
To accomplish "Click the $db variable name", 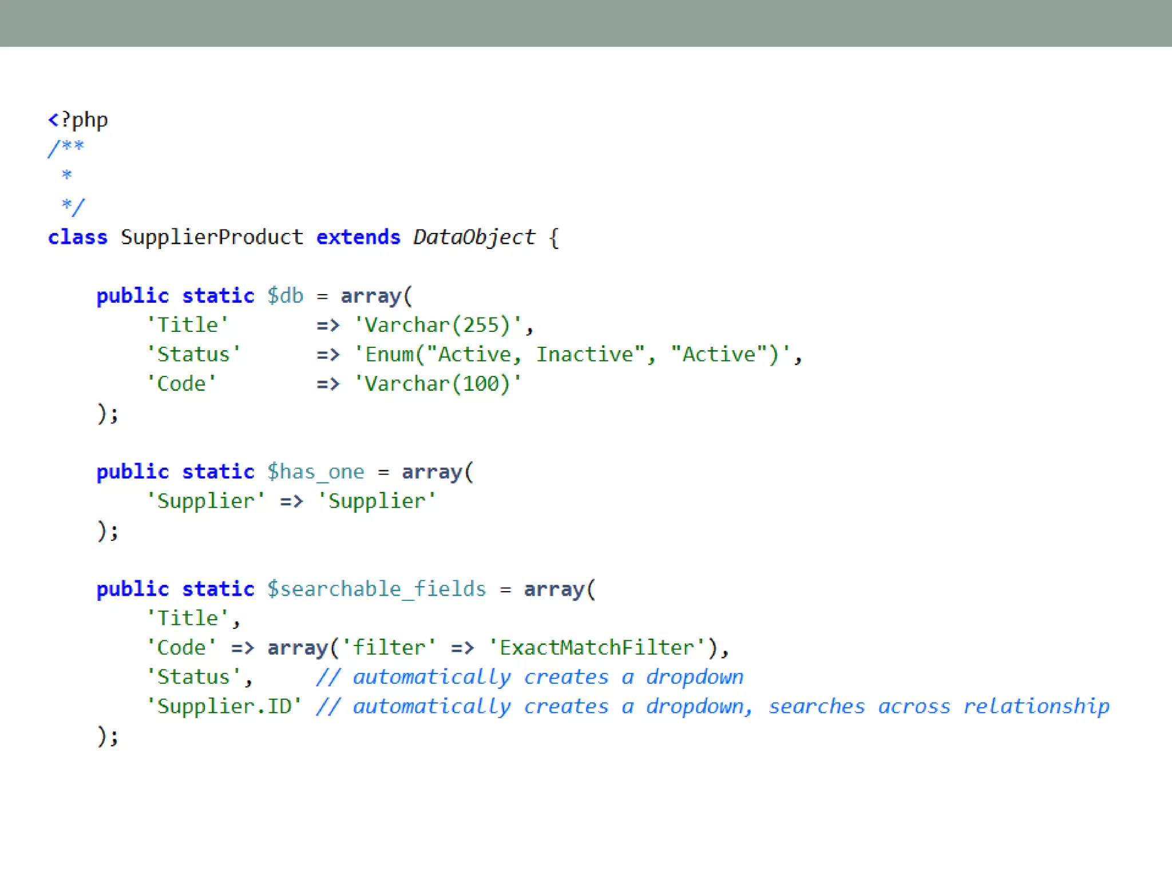I will pyautogui.click(x=285, y=296).
